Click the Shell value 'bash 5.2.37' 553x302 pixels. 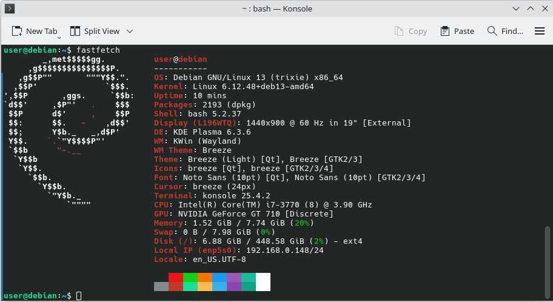point(215,113)
